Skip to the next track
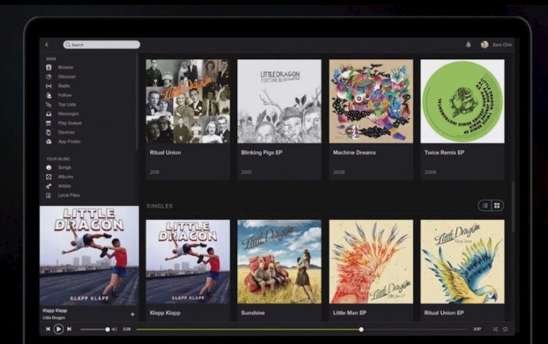Image resolution: width=548 pixels, height=344 pixels. tap(69, 329)
